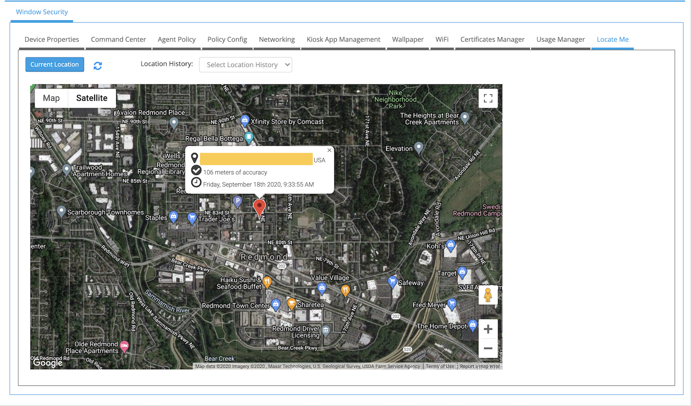This screenshot has height=406, width=691.
Task: Click the Trader Joe's shopping cart marker
Action: 192,218
